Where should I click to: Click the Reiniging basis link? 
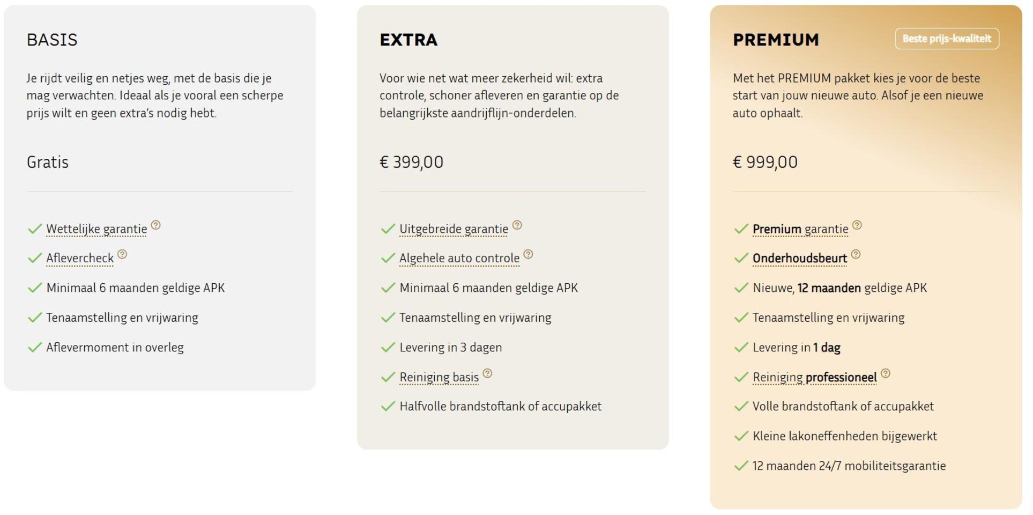[x=439, y=377]
